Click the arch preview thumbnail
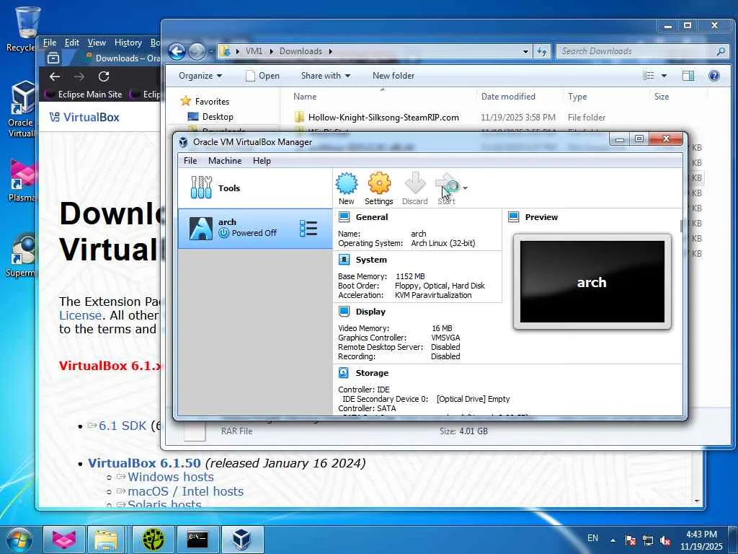The height and width of the screenshot is (554, 738). [x=592, y=282]
